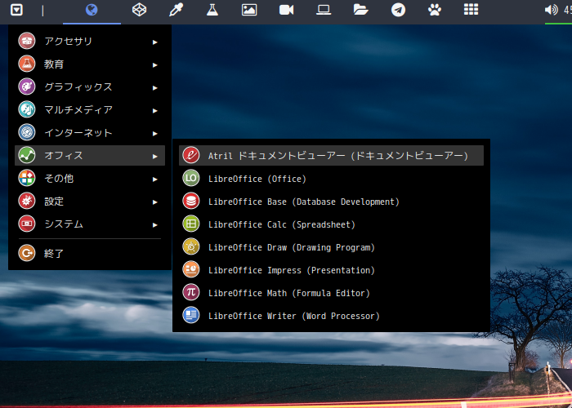Click the LibreOffice Writer blue icon
The image size is (572, 408).
coord(191,316)
